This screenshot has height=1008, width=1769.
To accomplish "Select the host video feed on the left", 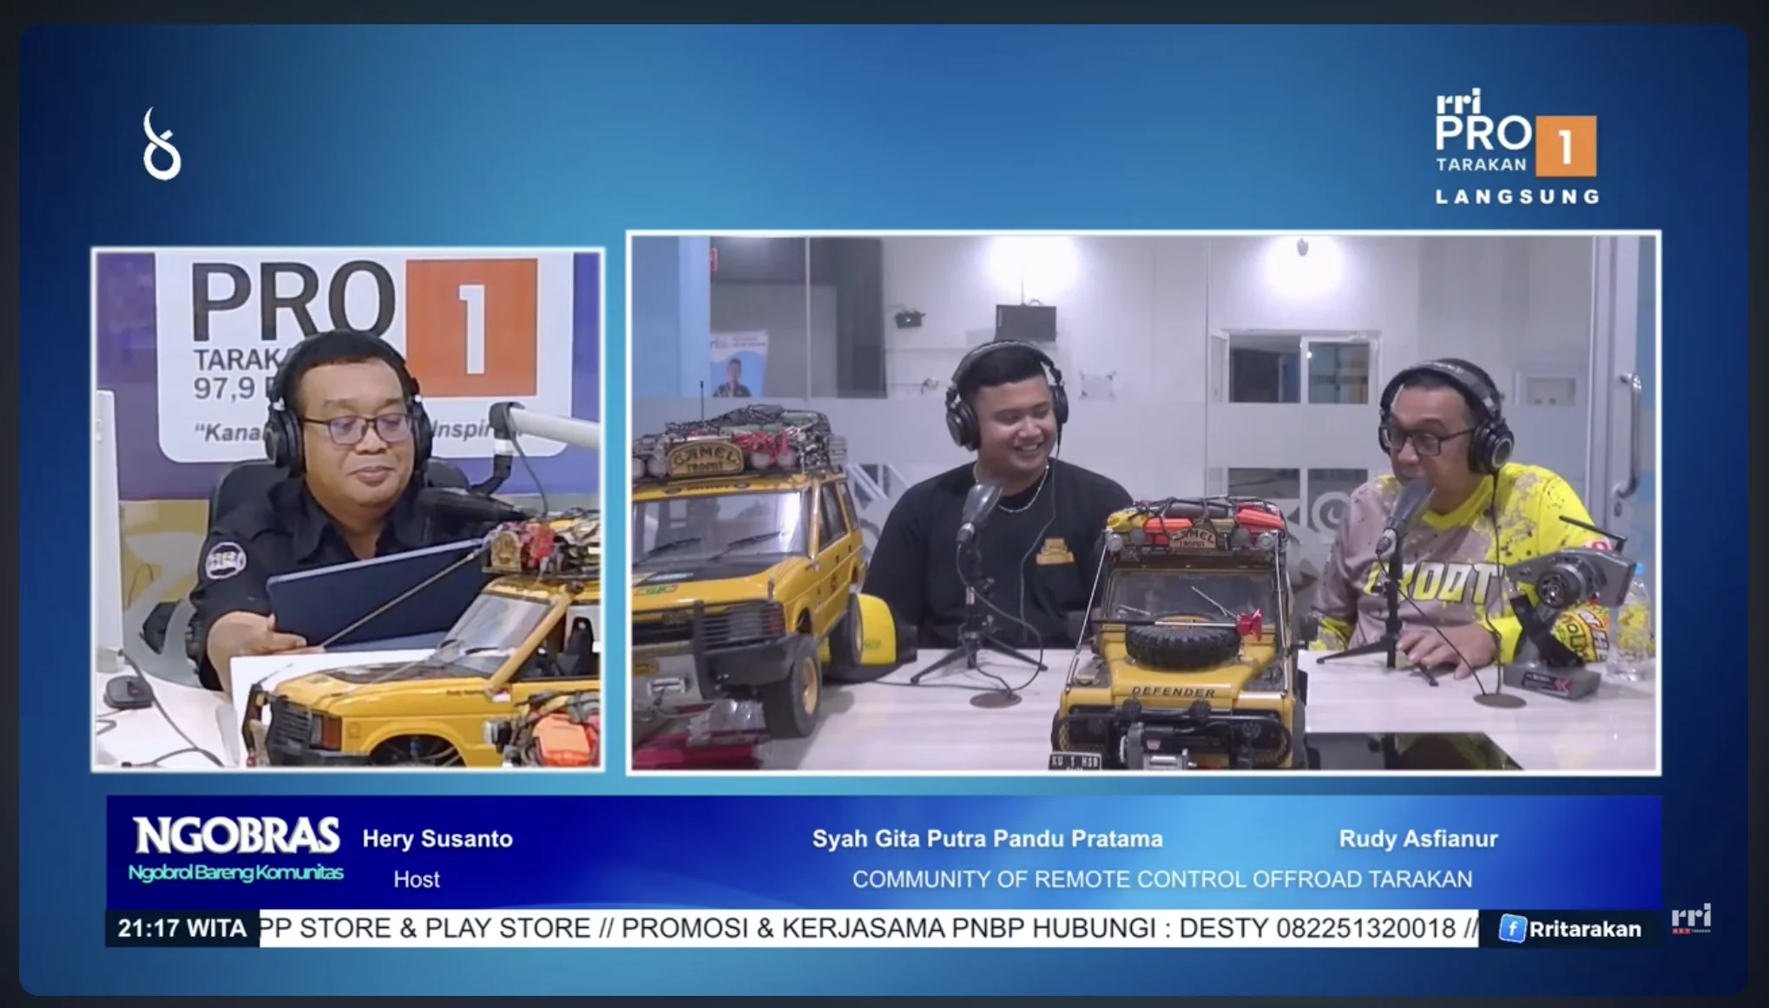I will (348, 509).
